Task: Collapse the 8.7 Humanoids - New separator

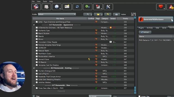Action: 34,85
